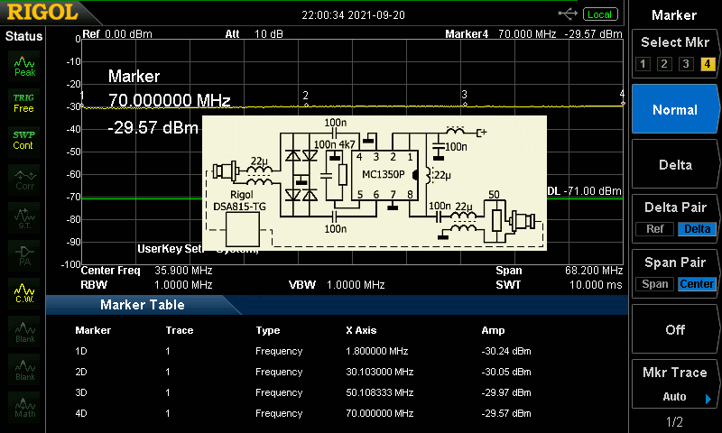Select the C.W. trace status icon
Image resolution: width=722 pixels, height=433 pixels.
24,290
